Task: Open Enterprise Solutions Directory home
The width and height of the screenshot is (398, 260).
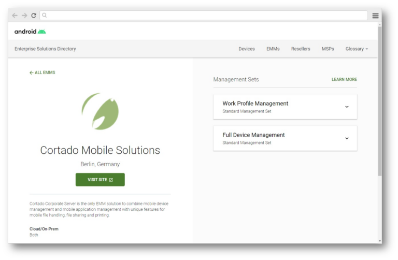Action: (x=45, y=49)
